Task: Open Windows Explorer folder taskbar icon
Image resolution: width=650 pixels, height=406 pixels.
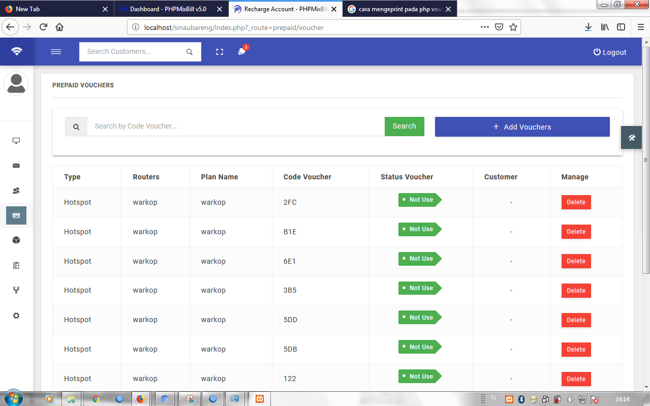Action: [71, 399]
